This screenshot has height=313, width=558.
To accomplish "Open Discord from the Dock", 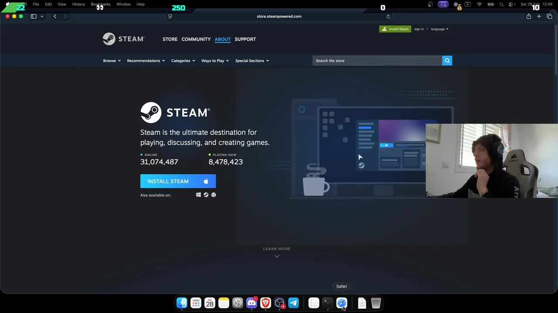I will [x=252, y=303].
